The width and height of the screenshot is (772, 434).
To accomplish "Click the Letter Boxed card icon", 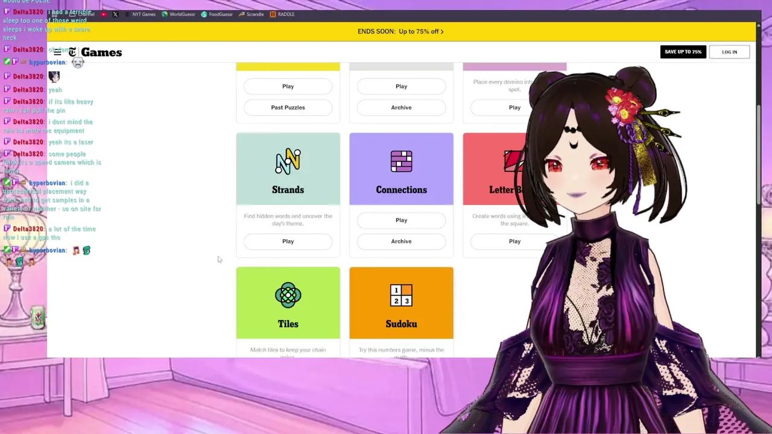I will coord(514,162).
